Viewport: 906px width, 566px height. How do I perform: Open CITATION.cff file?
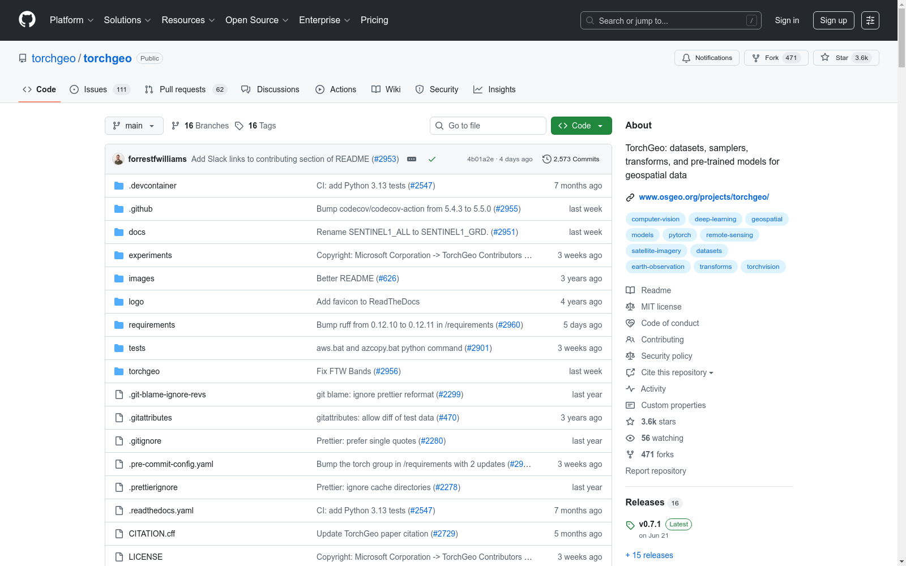pos(152,534)
